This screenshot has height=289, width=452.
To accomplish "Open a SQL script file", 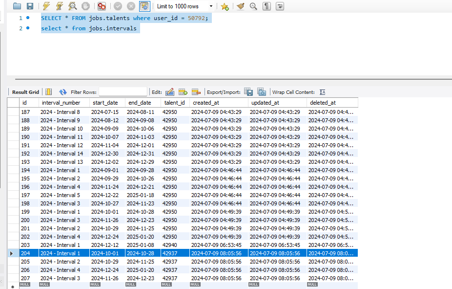I will click(17, 6).
